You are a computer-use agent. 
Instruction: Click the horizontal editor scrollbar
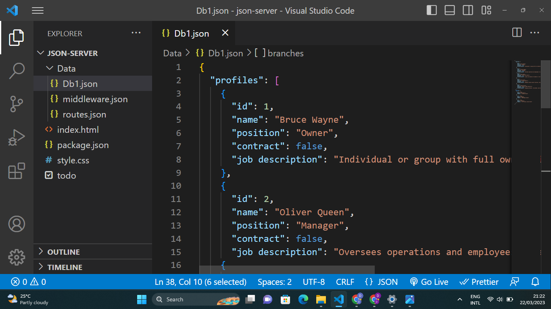(x=287, y=270)
